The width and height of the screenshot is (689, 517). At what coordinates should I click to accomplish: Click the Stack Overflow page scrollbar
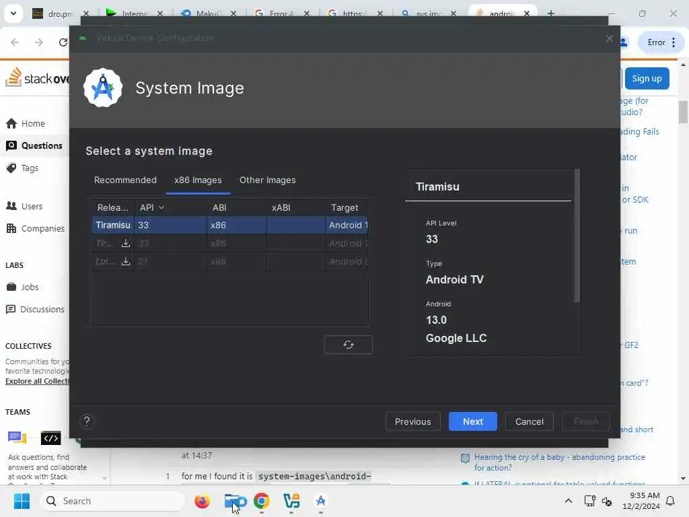point(683,112)
